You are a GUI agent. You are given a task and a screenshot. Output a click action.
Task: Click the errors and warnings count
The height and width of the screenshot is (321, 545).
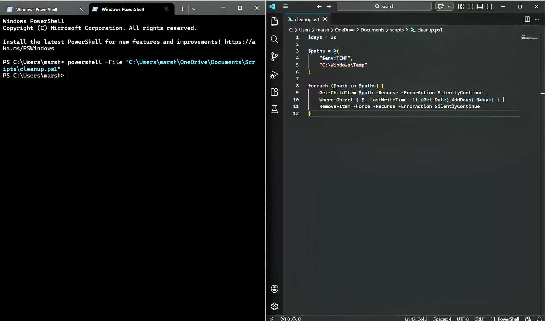coord(291,319)
